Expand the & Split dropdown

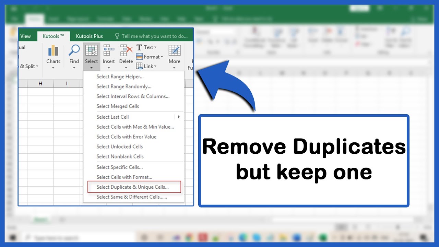29,66
